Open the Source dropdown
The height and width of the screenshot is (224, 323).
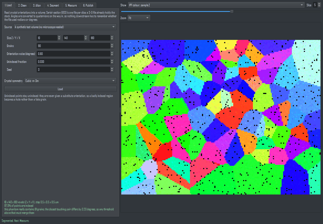[65, 27]
